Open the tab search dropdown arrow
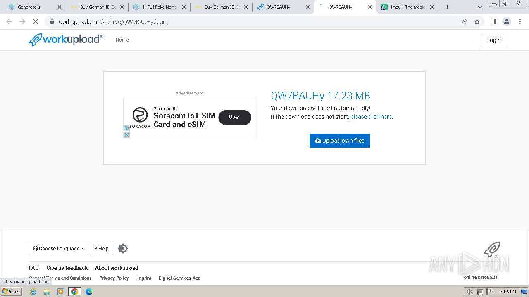Image resolution: width=529 pixels, height=297 pixels. coord(480,7)
